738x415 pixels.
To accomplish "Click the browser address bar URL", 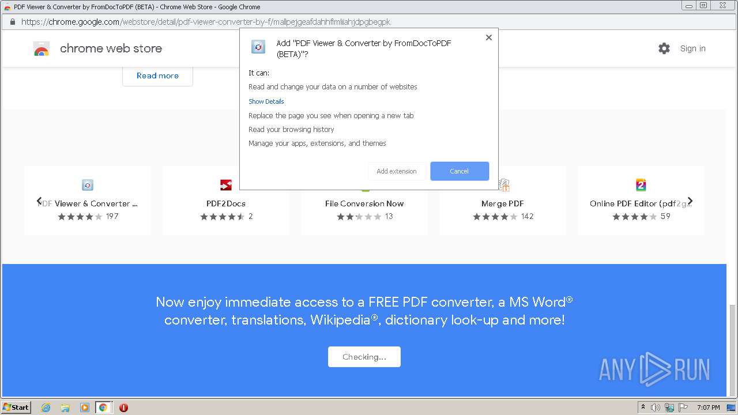I will [x=206, y=22].
